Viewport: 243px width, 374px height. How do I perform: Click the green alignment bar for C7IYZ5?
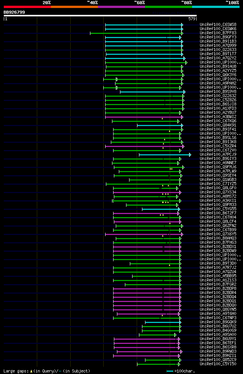(x=143, y=184)
